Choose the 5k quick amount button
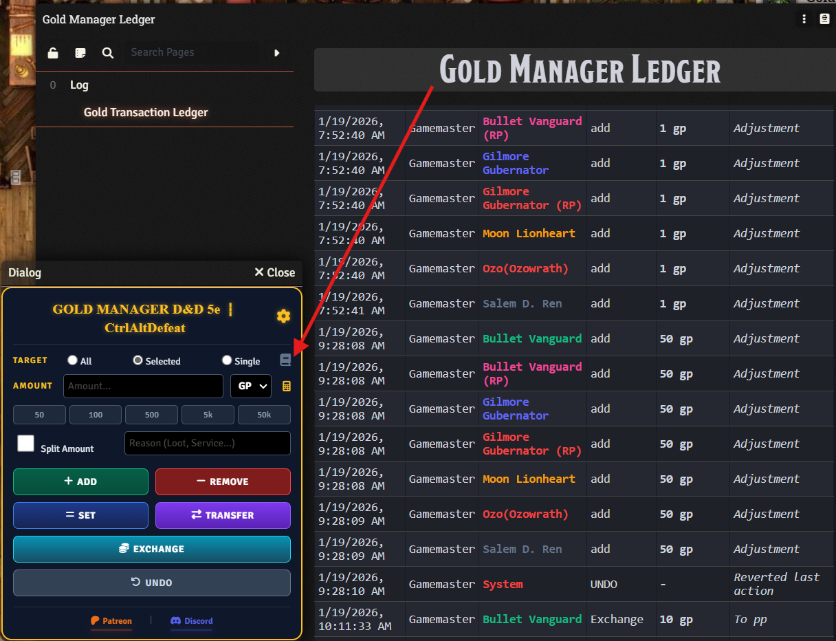The image size is (836, 641). click(208, 415)
